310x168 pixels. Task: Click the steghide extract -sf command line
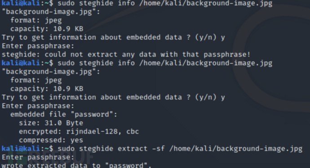click(x=152, y=149)
